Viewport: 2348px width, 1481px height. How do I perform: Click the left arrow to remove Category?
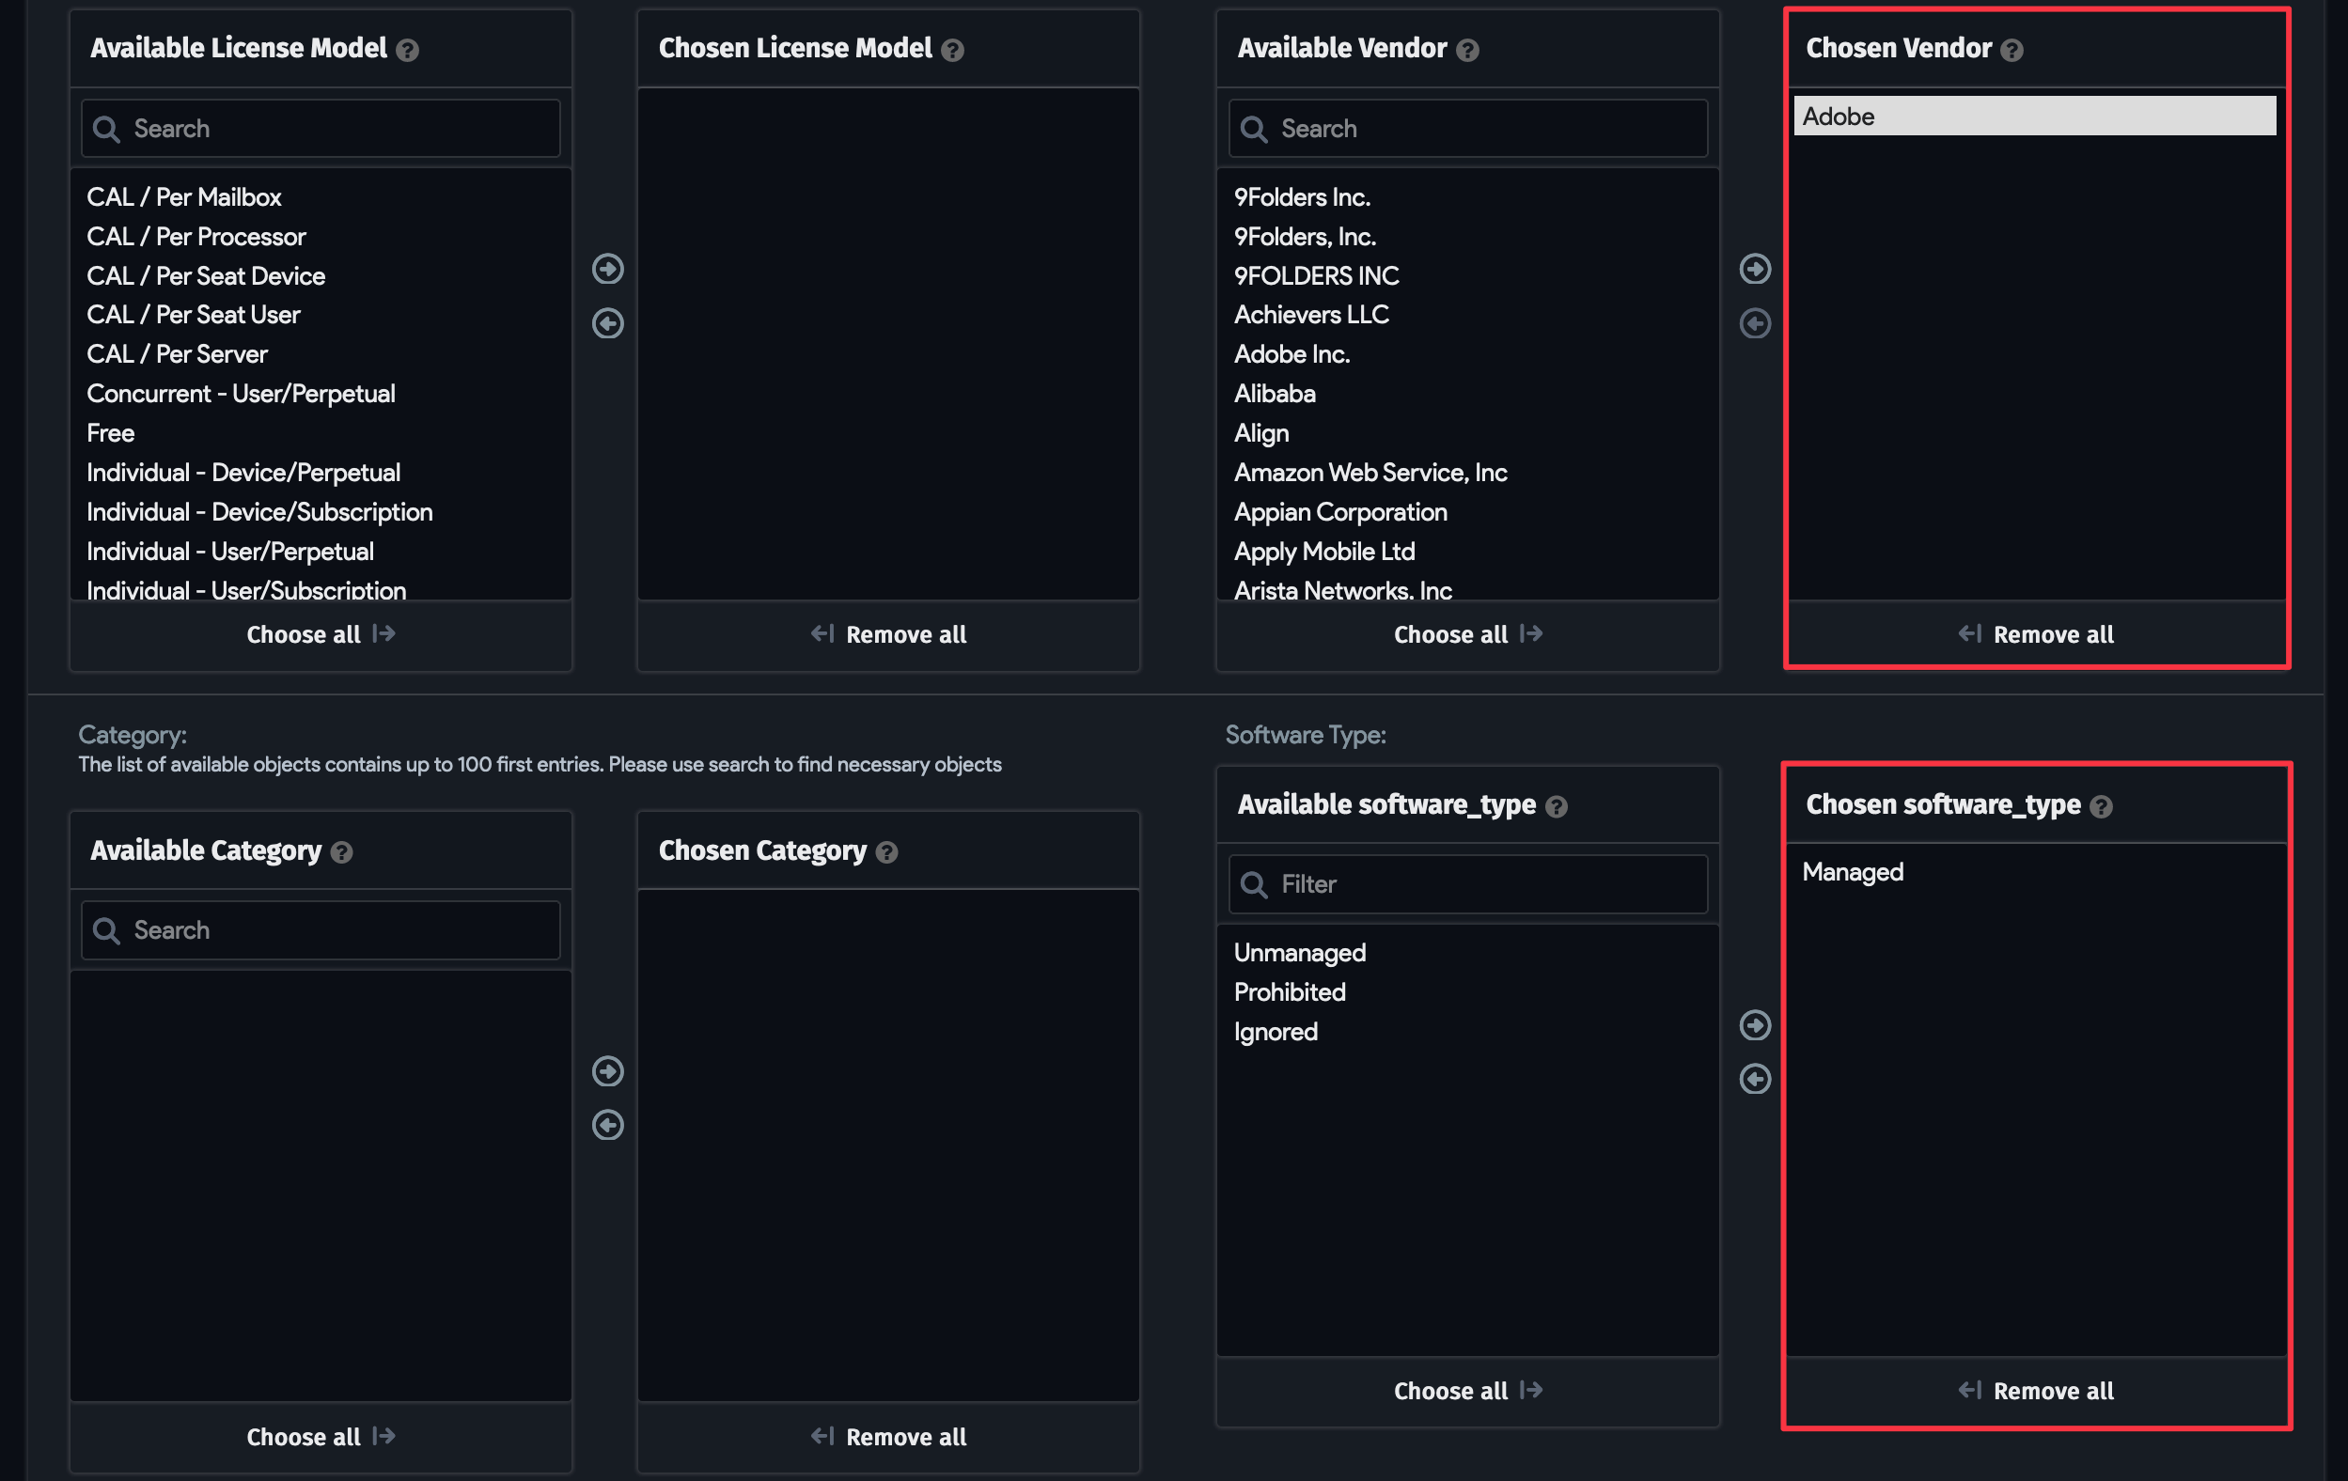607,1124
